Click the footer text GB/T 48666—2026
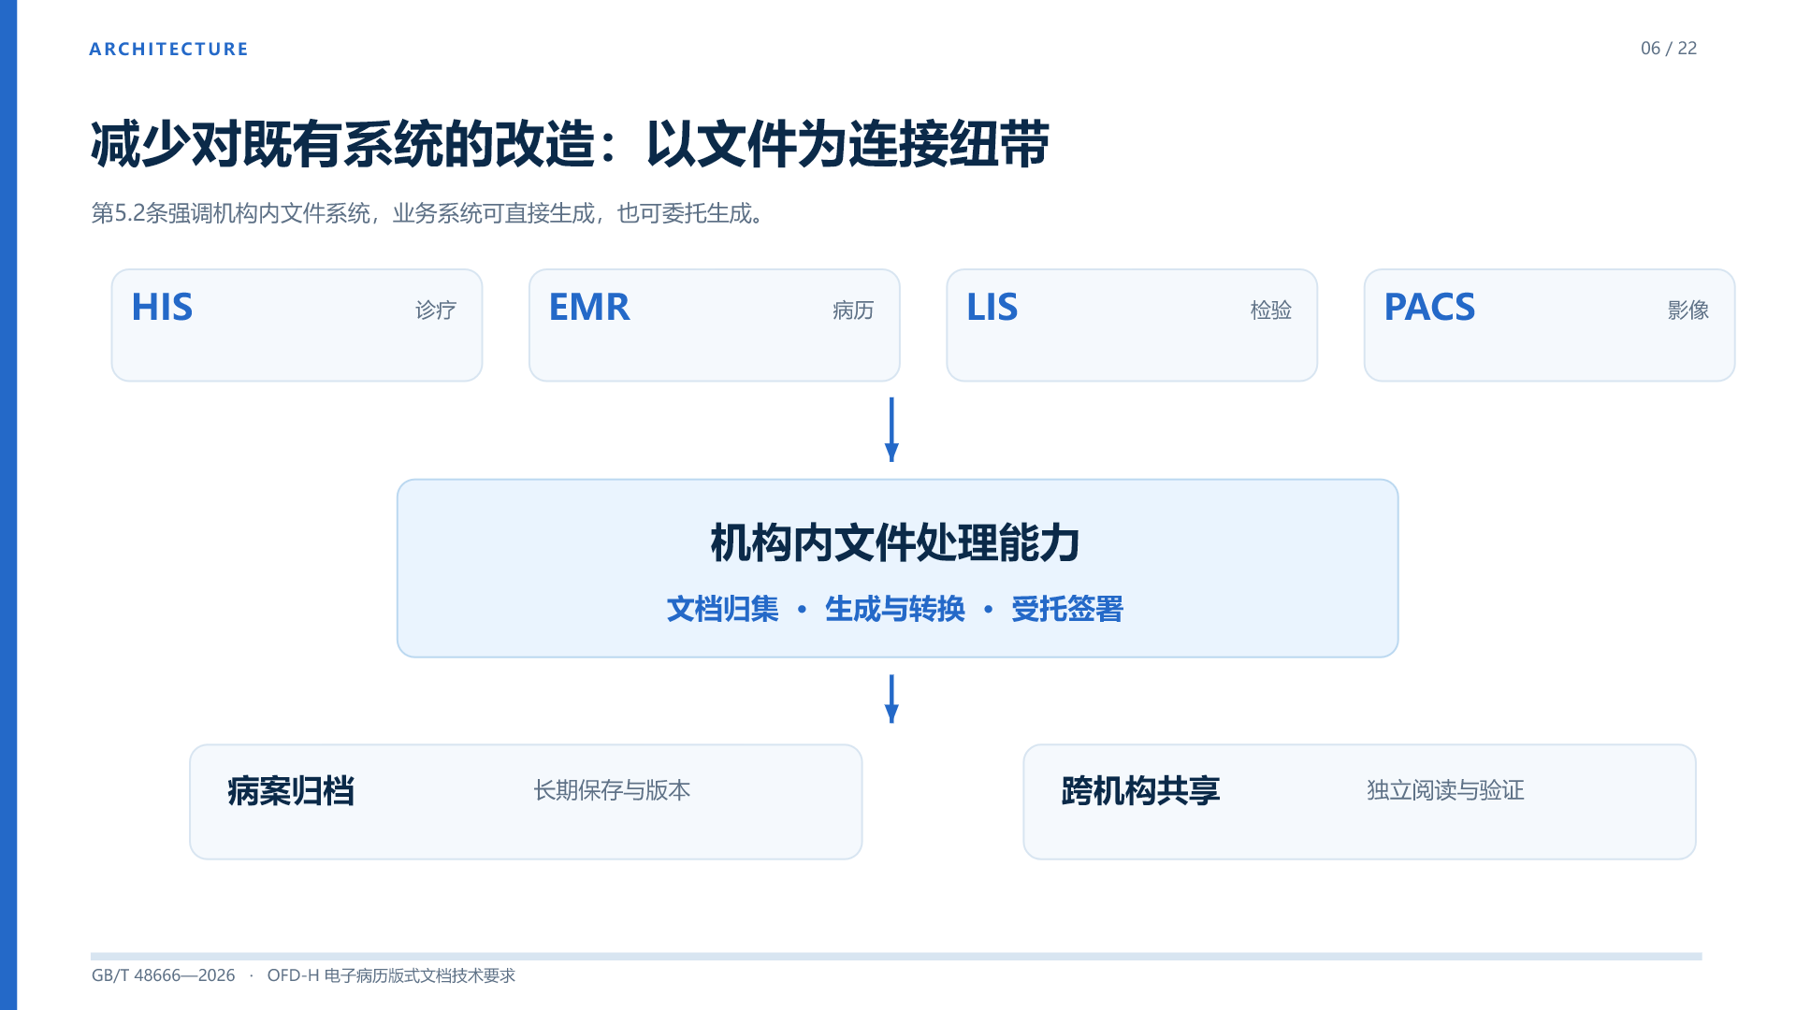Screen dimensions: 1796x1010 click(x=164, y=975)
